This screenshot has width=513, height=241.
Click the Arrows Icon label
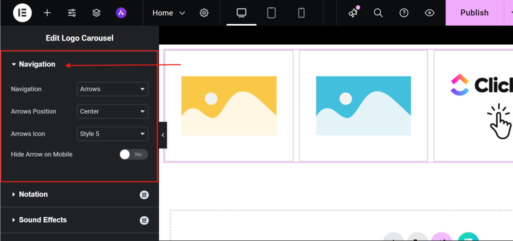pyautogui.click(x=28, y=134)
